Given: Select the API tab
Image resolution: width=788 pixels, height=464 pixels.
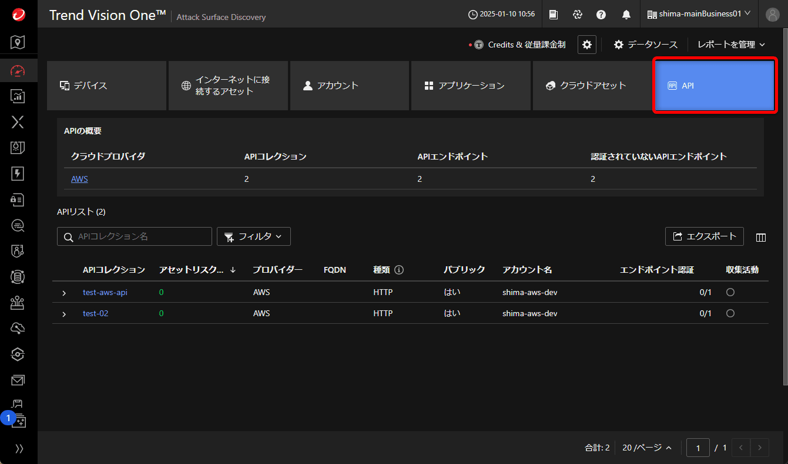Looking at the screenshot, I should point(715,86).
